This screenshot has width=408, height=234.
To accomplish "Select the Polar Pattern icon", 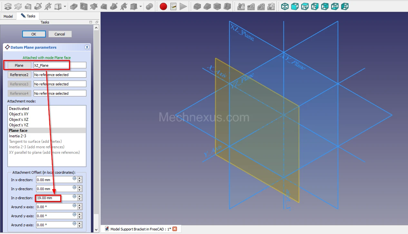I will (x=261, y=6).
